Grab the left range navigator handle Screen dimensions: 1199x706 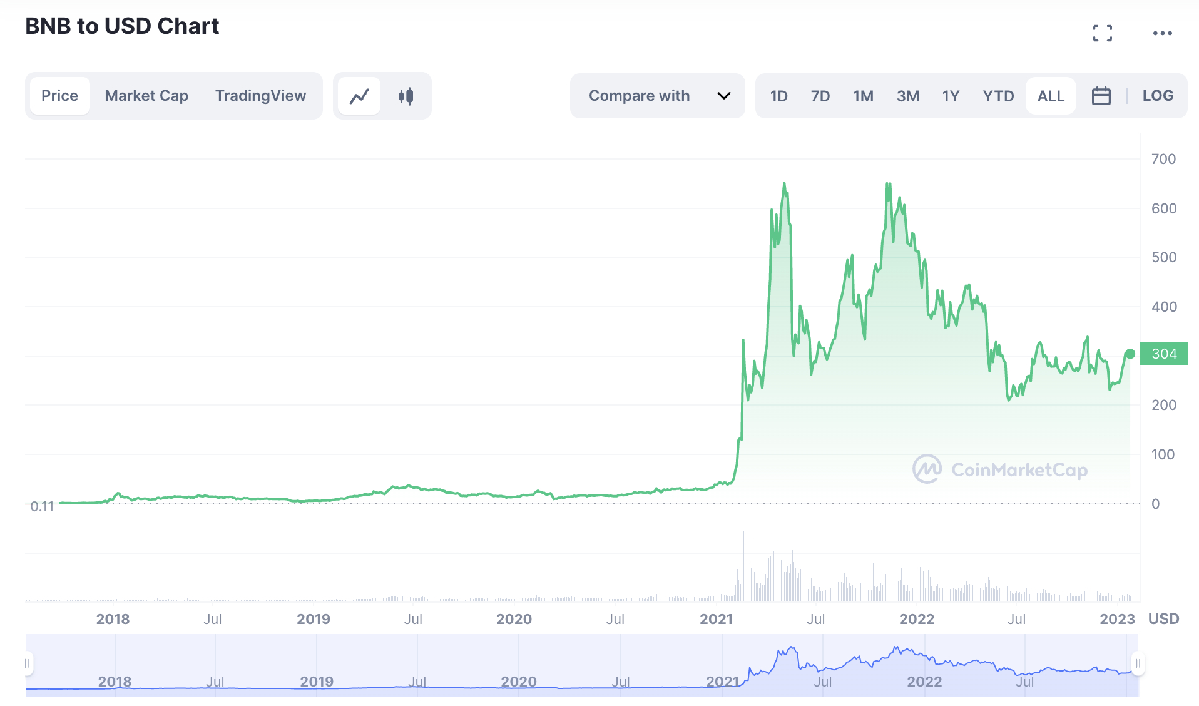27,663
